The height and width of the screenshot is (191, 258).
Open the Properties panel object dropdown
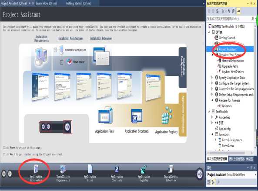255,174
